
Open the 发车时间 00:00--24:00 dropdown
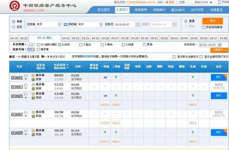click(210, 45)
